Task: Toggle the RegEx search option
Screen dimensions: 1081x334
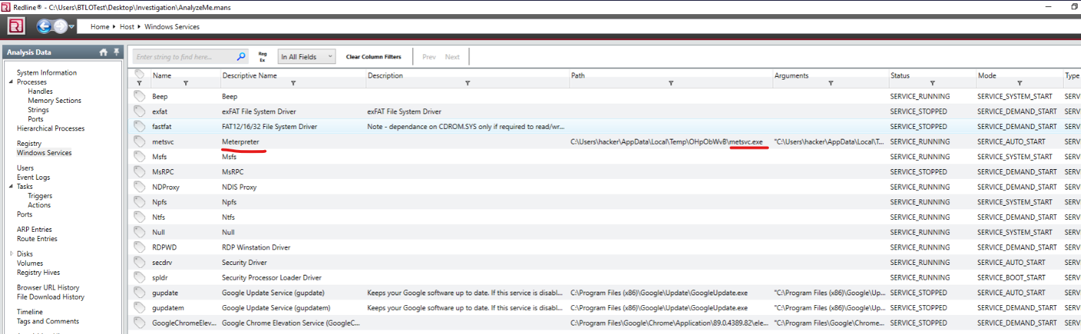Action: 262,56
